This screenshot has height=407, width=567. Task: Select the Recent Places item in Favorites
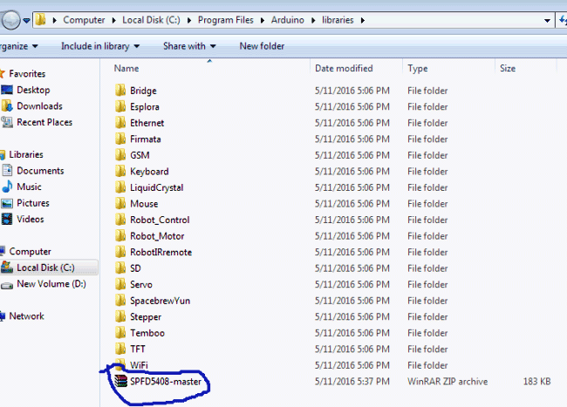[x=44, y=123]
